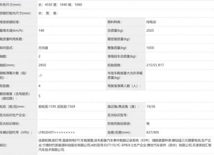Viewport: 214px width, 155px height.
Task: Click the 轴距(mm) label
Action: [8, 65]
